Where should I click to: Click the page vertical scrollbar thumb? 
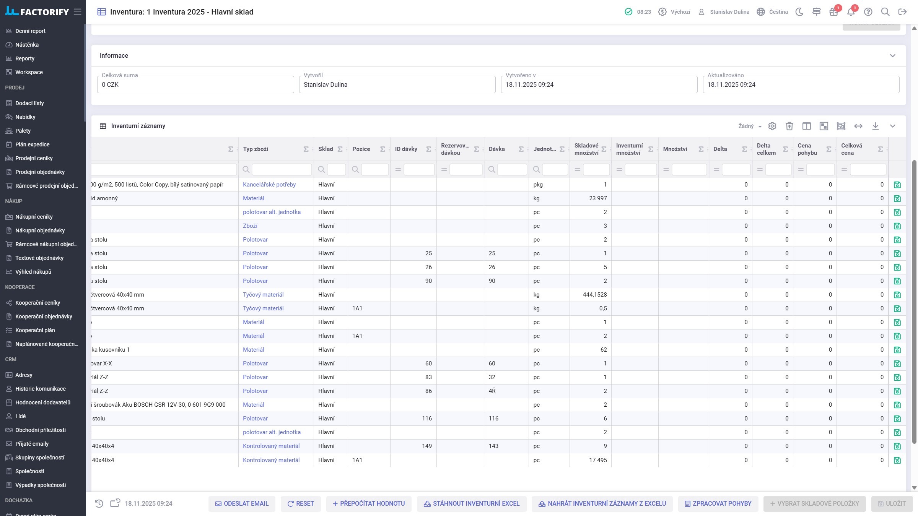[x=914, y=302]
